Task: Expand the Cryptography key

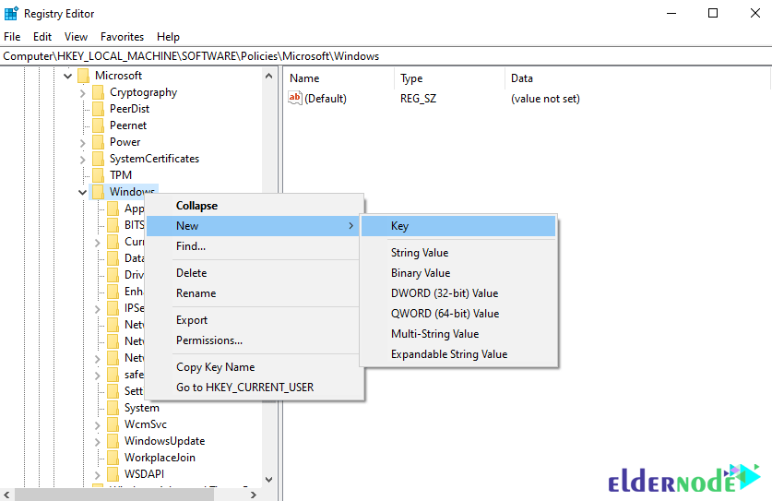Action: tap(83, 92)
